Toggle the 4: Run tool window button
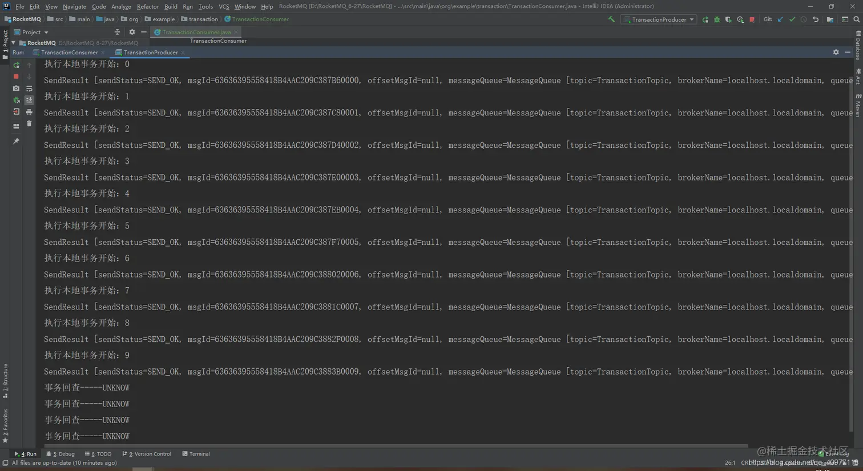The width and height of the screenshot is (863, 471). (x=25, y=454)
